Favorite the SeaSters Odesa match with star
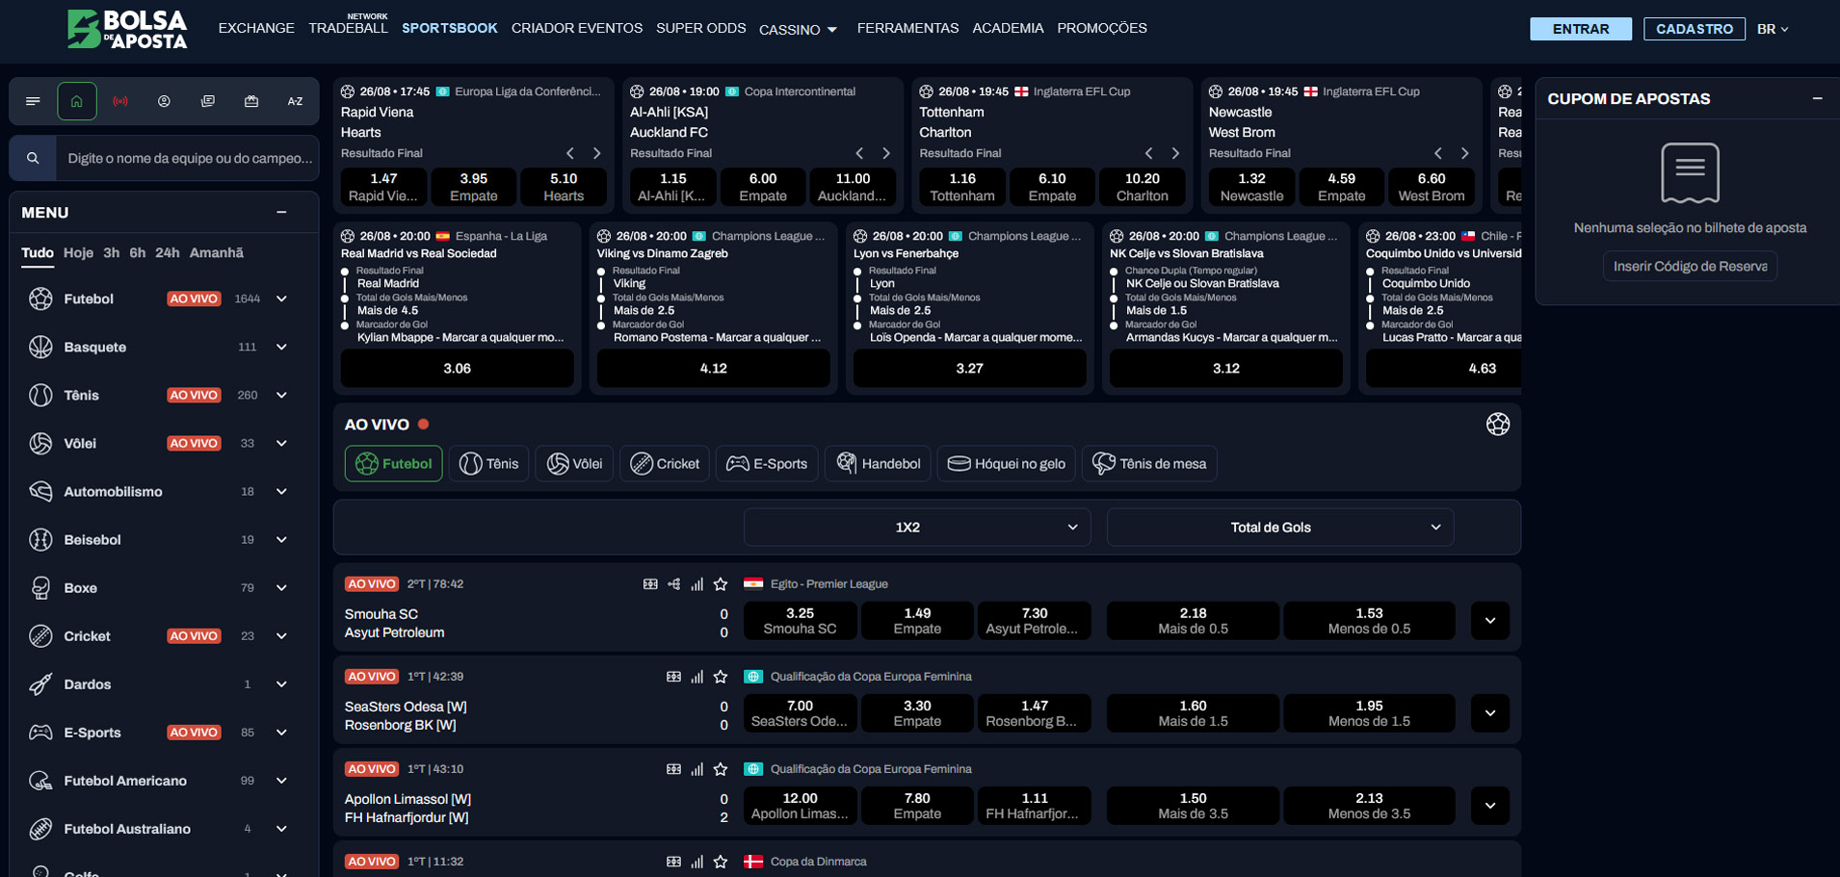Image resolution: width=1840 pixels, height=877 pixels. point(720,677)
